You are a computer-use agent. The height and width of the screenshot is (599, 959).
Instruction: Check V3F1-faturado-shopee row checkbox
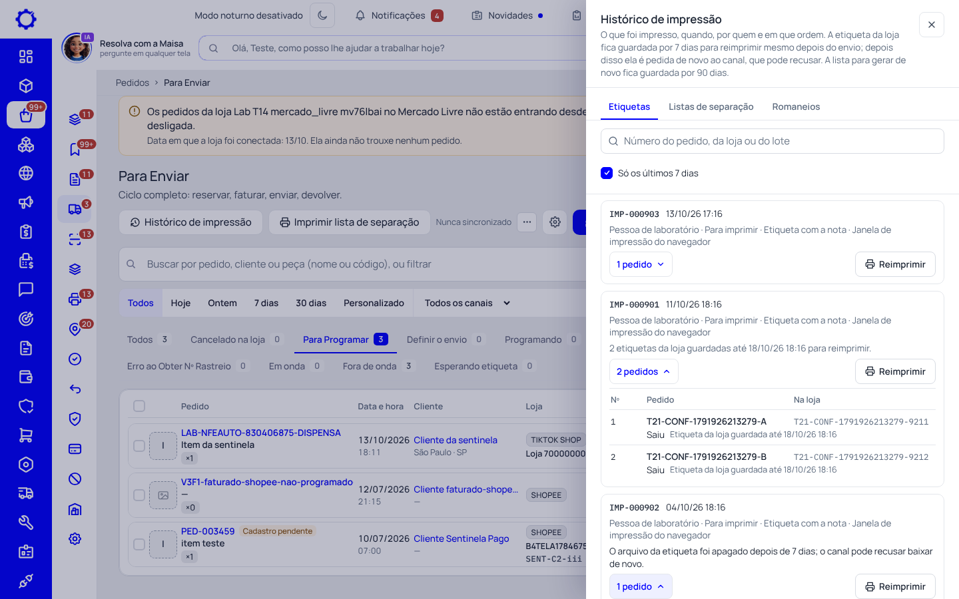[x=139, y=495]
